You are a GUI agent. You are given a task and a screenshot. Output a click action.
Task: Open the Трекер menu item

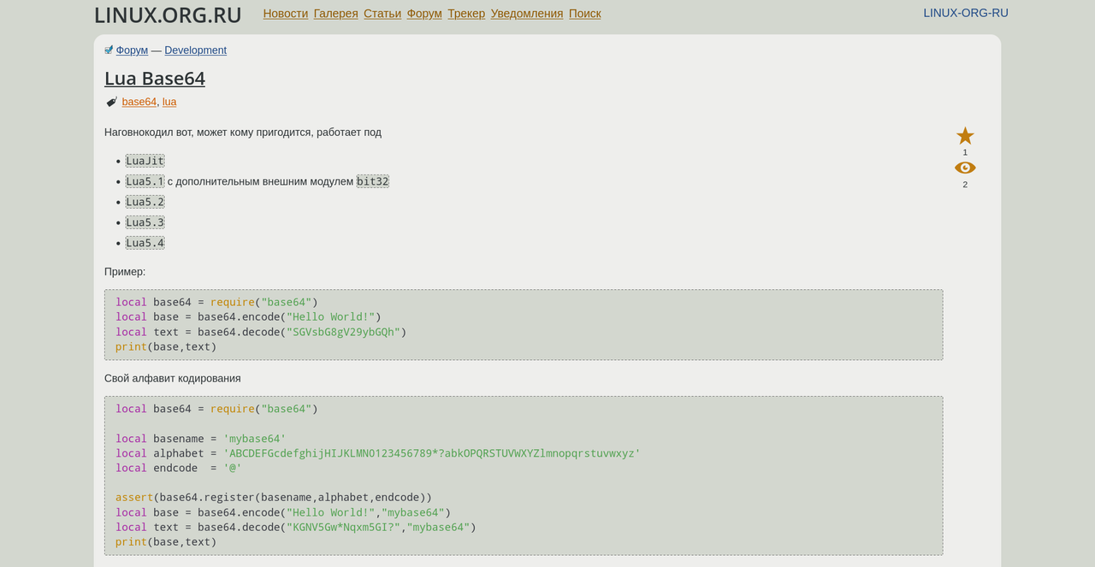[466, 14]
